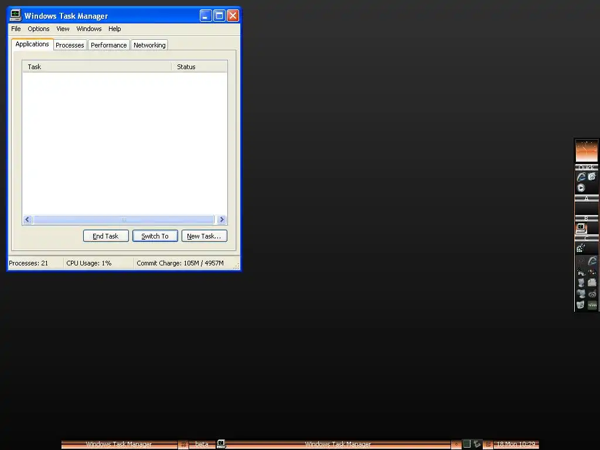Open the Options menu
Screen dimensions: 600x450
38,29
